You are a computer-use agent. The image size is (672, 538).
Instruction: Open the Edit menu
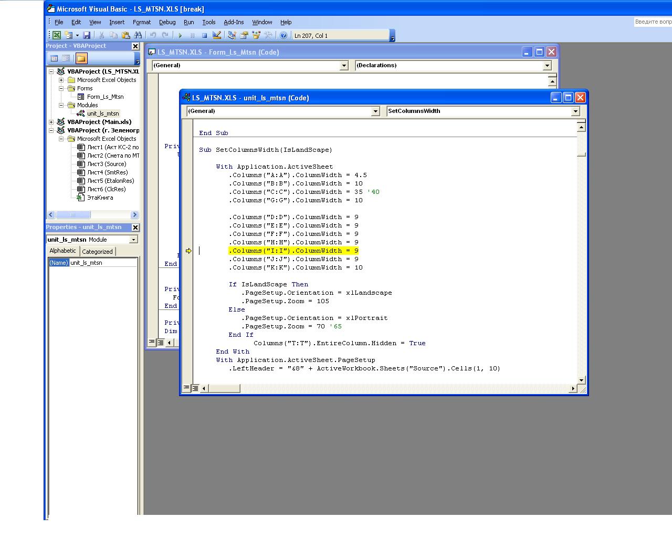pyautogui.click(x=76, y=22)
